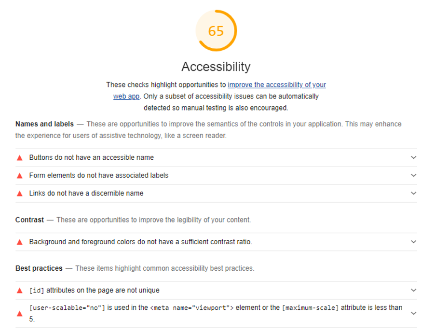Expand the [id] attributes not unique chevron

(x=413, y=290)
